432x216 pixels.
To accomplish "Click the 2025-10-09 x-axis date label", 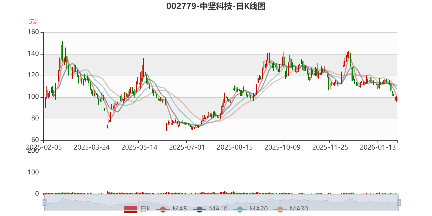I will point(282,147).
